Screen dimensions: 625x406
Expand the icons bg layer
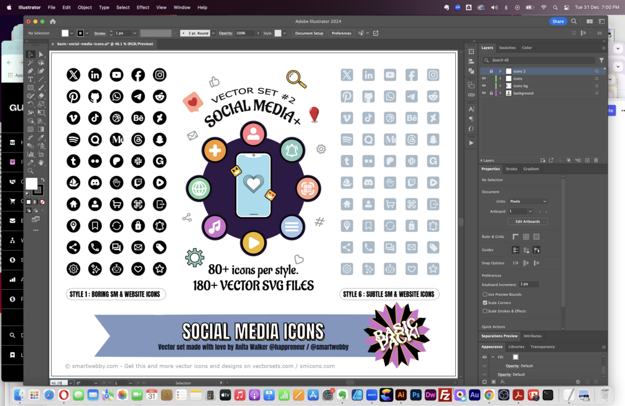click(500, 86)
